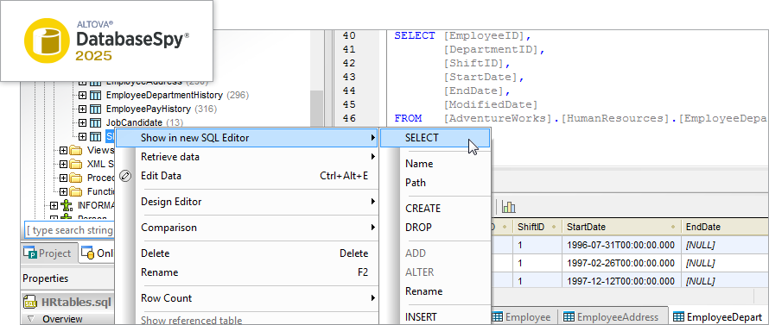Expand the JobCandidate table node
Viewport: 769px width, 325px height.
[82, 122]
